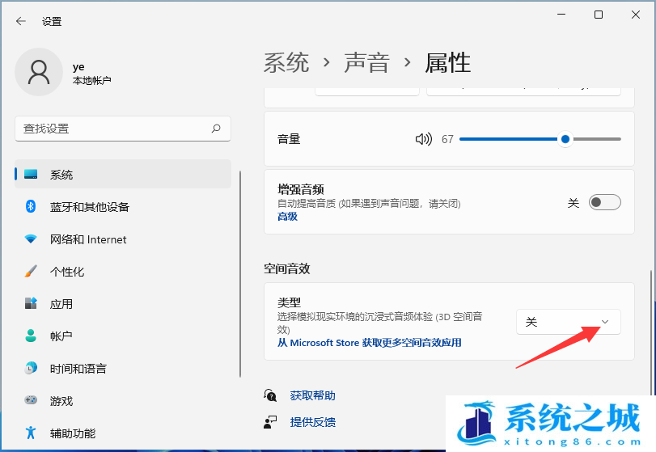This screenshot has height=452, width=656.
Task: Open 网络和 Internet settings
Action: [123, 239]
